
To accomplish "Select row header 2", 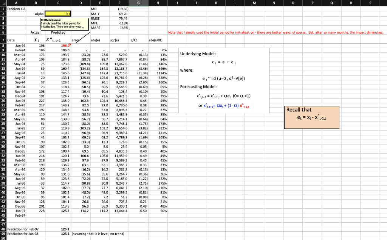I will (x=4, y=13).
